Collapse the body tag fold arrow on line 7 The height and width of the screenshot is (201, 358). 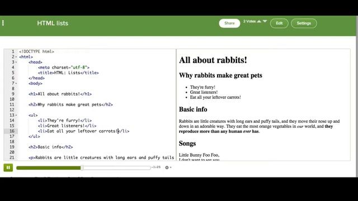pyautogui.click(x=16, y=83)
